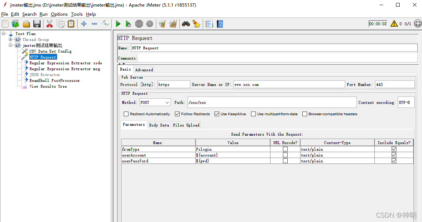Open the Templates toolbar icon

(16, 24)
